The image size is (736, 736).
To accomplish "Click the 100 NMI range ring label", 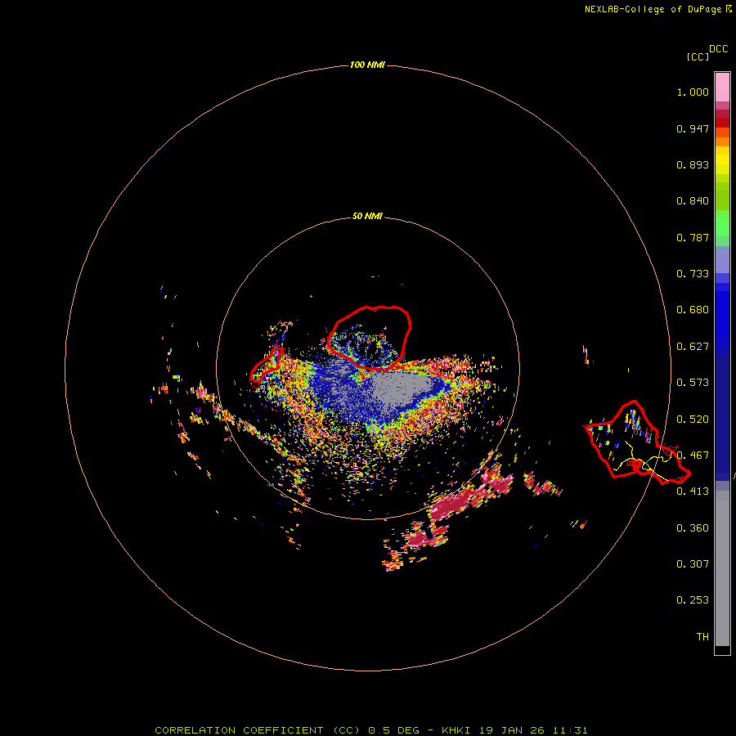I will pyautogui.click(x=367, y=65).
